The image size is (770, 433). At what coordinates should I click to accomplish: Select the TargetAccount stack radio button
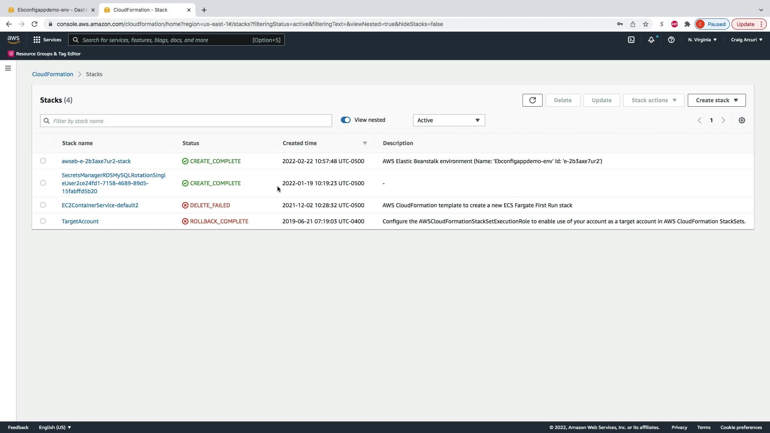[43, 221]
